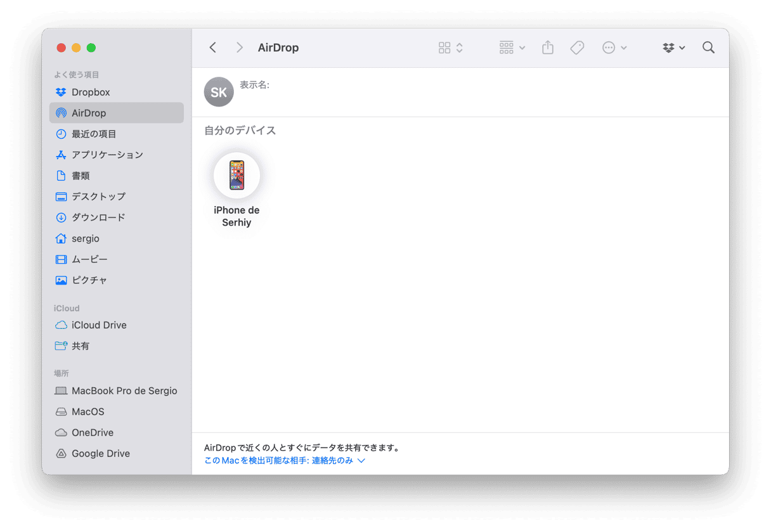771x530 pixels.
Task: Click the AirDrop window title
Action: pyautogui.click(x=278, y=48)
